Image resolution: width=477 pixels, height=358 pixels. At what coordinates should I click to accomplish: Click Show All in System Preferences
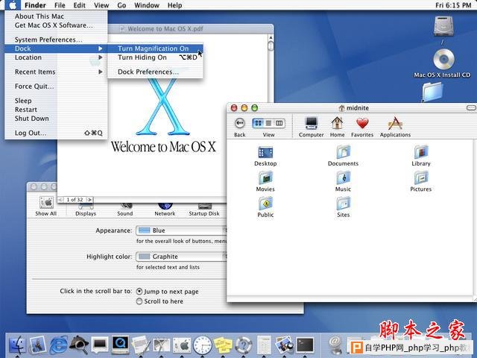point(46,207)
